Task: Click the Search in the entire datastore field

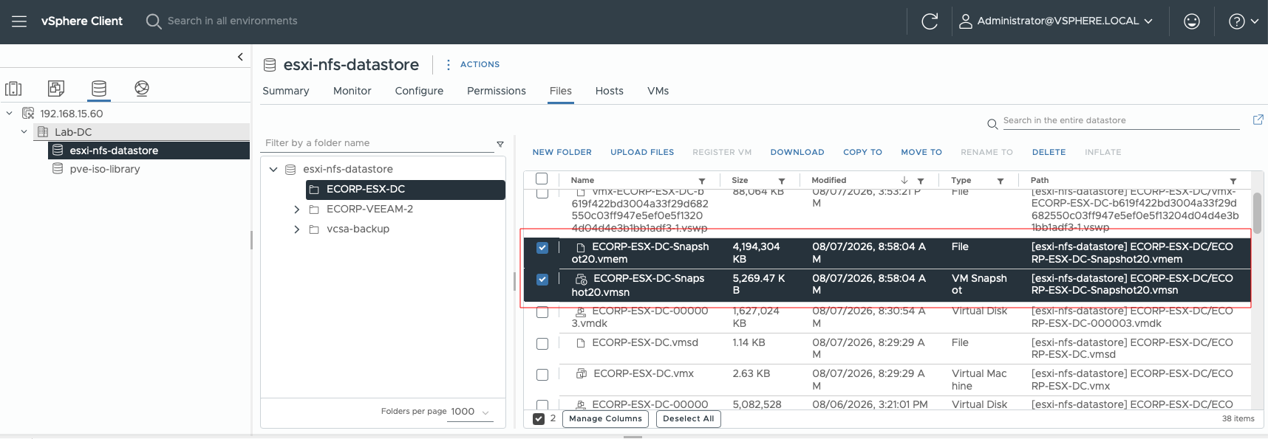Action: (x=1121, y=121)
